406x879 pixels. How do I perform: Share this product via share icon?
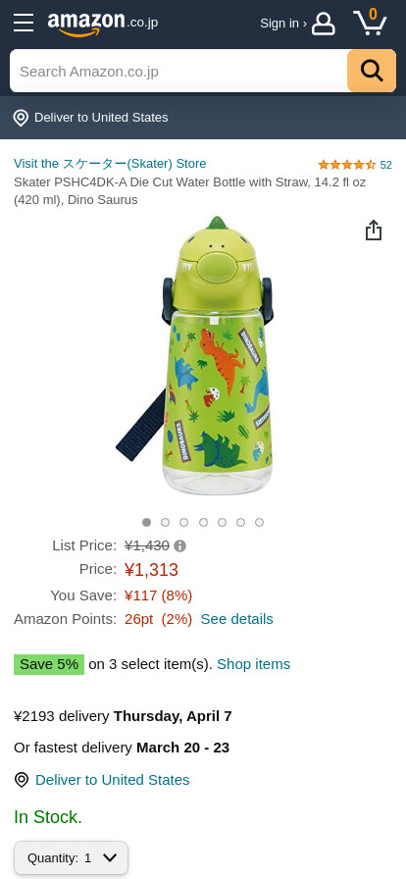[x=374, y=230]
